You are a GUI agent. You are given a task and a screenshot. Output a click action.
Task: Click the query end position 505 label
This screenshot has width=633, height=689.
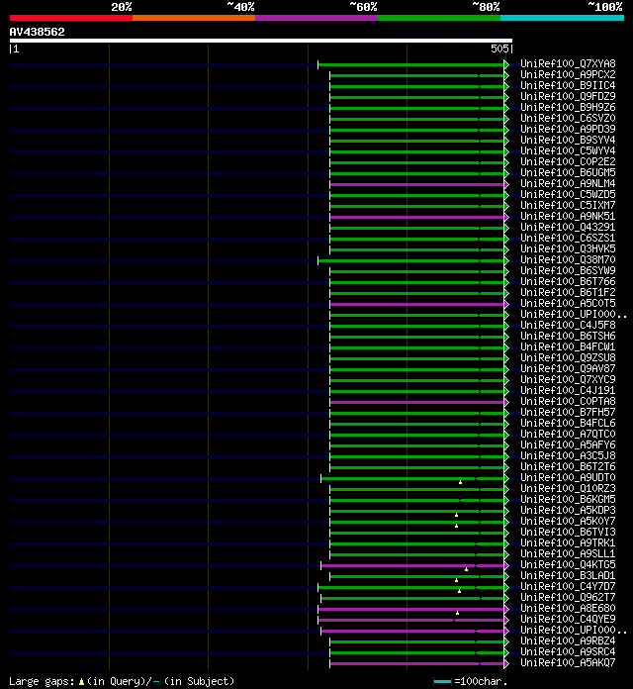(x=499, y=49)
